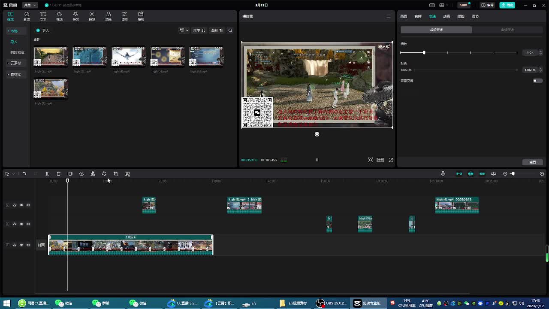Open the Effects (特效) category
Viewport: 549px width, 309px height.
[75, 16]
